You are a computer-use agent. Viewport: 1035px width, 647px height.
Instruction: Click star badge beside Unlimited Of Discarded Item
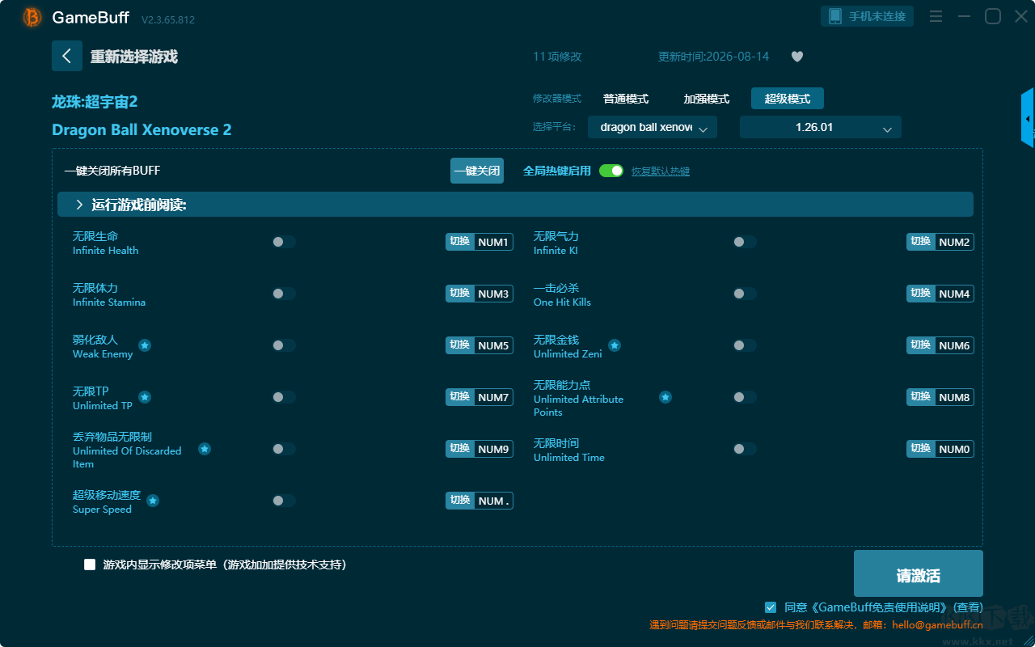click(x=205, y=449)
